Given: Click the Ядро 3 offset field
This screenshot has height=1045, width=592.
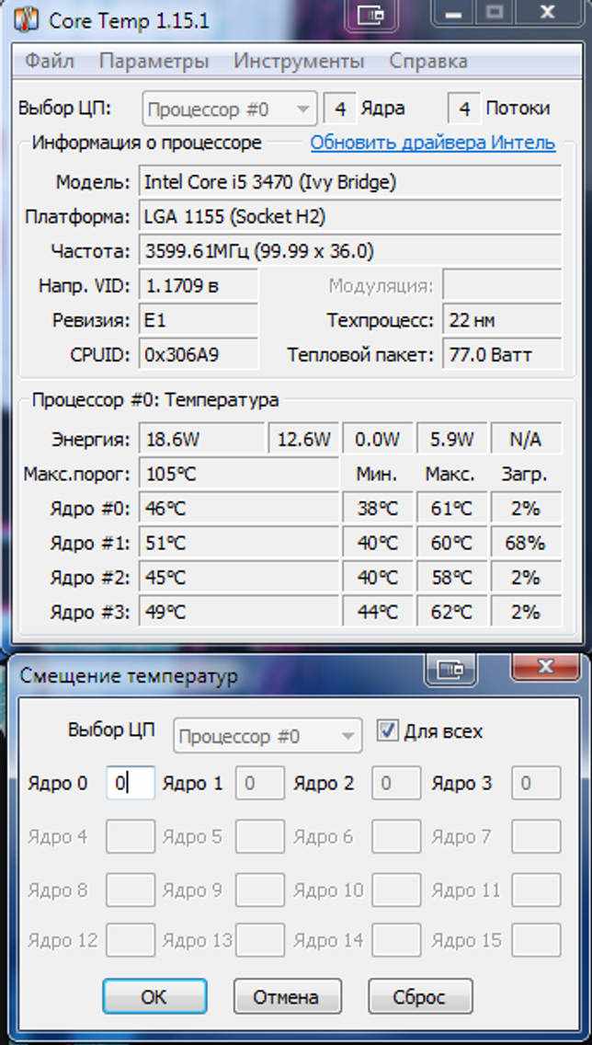Looking at the screenshot, I should point(536,783).
